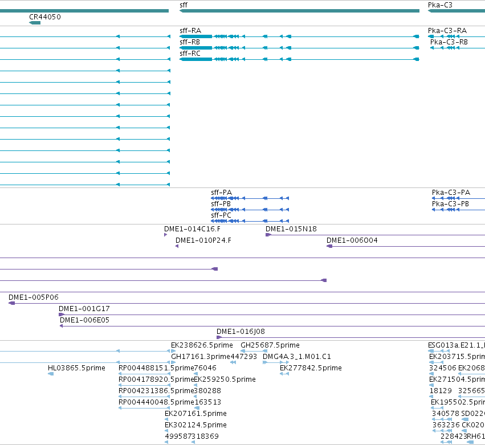Click the CR44050 gene feature bar
Image resolution: width=485 pixels, height=445 pixels.
coord(35,23)
